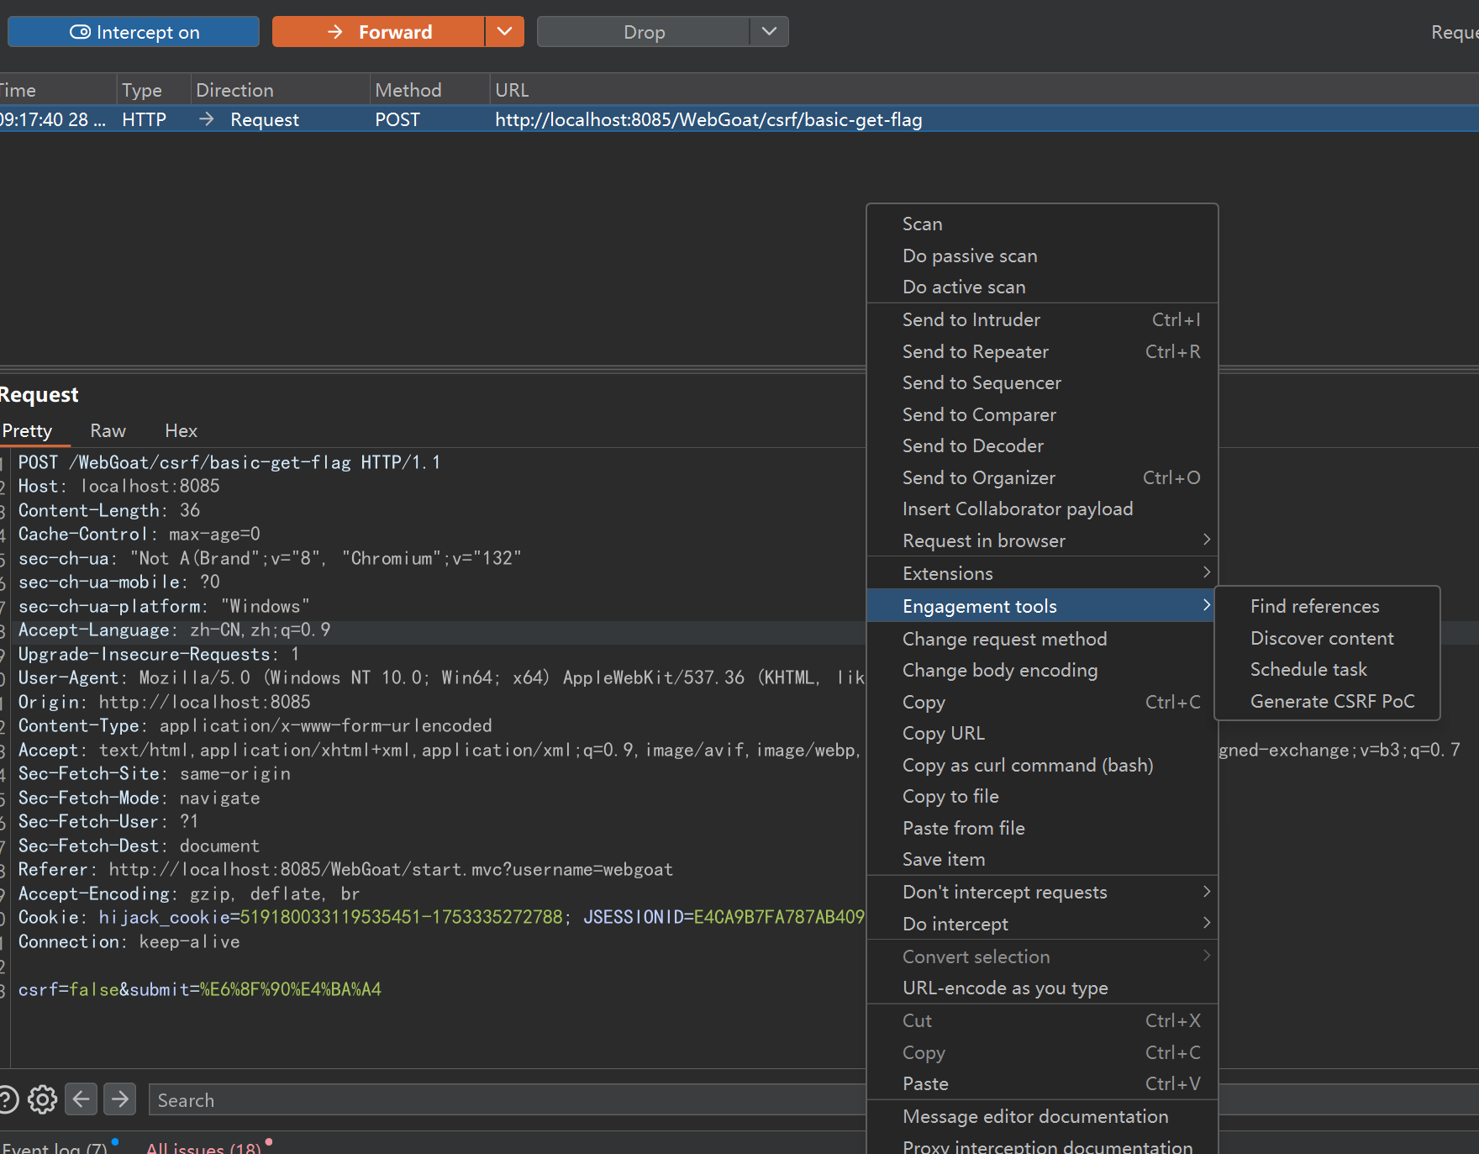Screen dimensions: 1479x1154
Task: Choose Copy URL
Action: click(1042, 733)
